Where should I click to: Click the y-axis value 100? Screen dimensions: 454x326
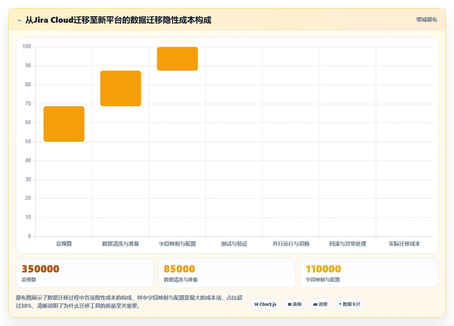click(27, 46)
